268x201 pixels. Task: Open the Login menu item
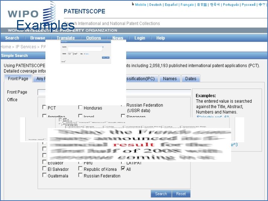(140, 38)
